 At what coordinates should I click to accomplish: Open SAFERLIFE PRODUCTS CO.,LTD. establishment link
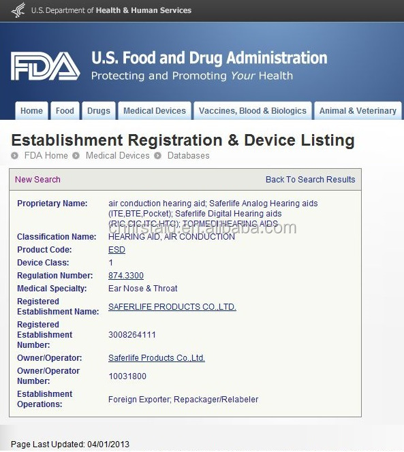tap(172, 307)
